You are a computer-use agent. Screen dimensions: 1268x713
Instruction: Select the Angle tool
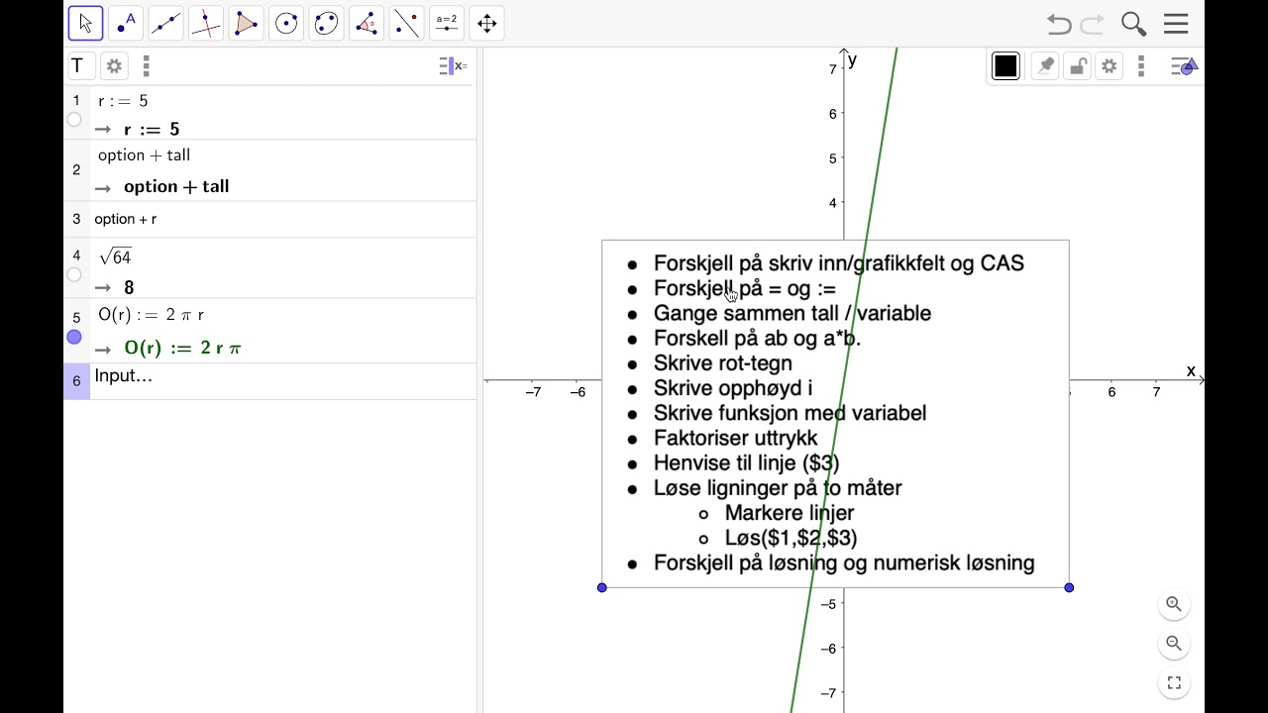tap(367, 23)
